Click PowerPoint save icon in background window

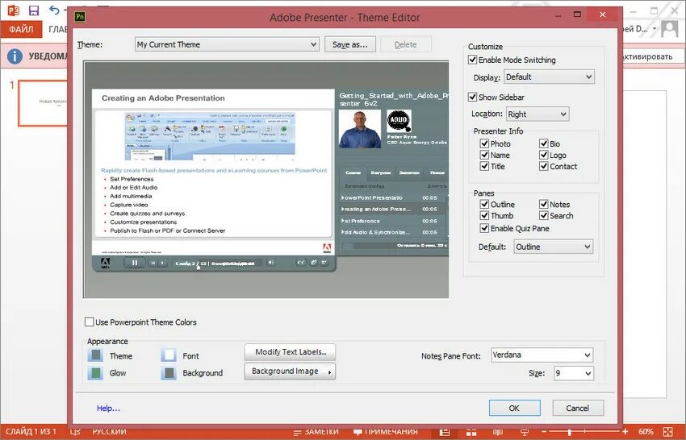34,10
